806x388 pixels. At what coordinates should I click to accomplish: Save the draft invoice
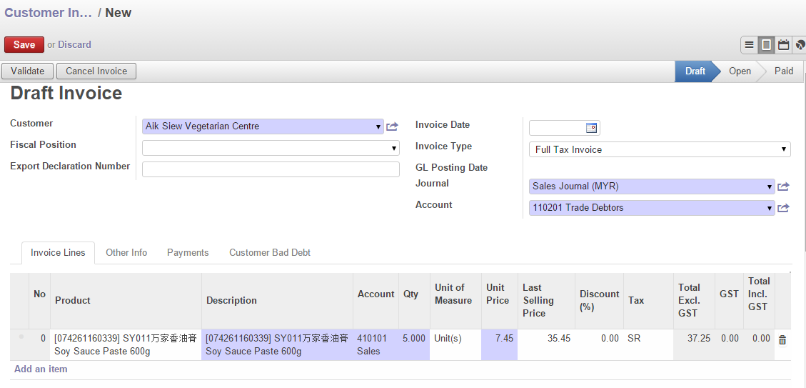point(24,45)
